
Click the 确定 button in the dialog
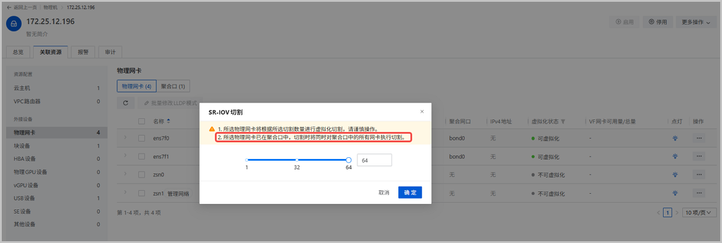410,193
